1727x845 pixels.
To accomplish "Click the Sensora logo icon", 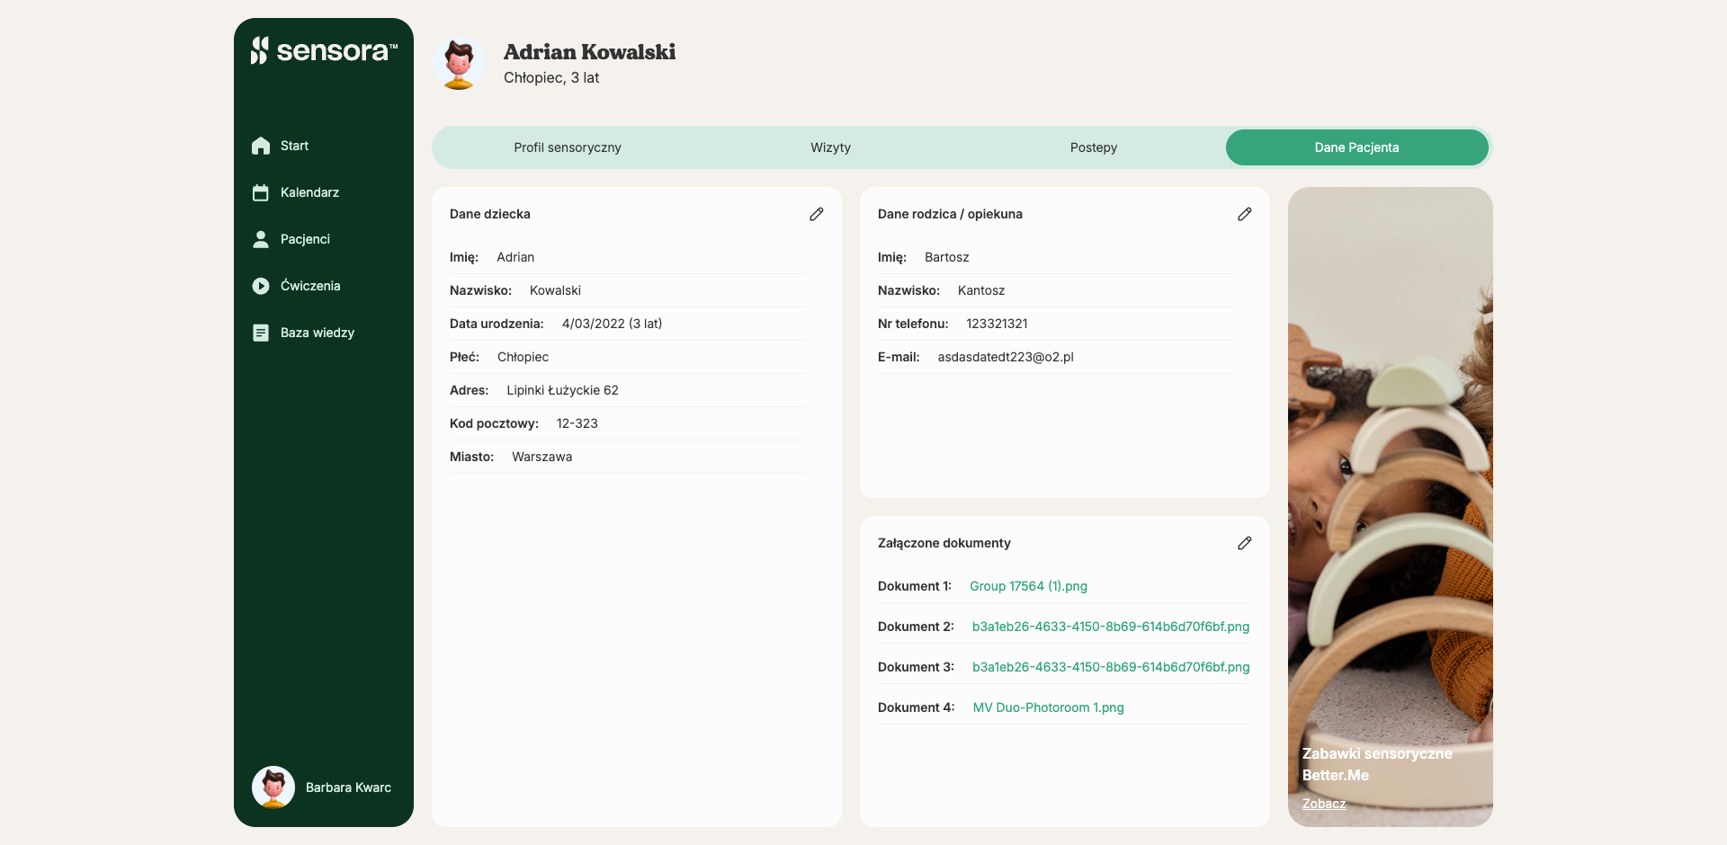I will coord(259,50).
